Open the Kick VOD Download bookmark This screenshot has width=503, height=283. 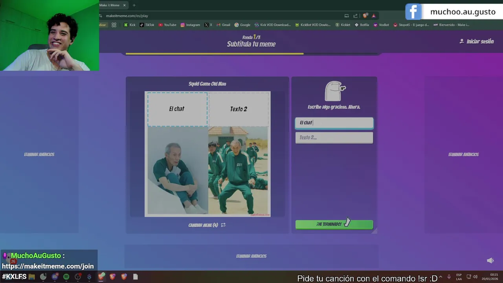[x=273, y=25]
